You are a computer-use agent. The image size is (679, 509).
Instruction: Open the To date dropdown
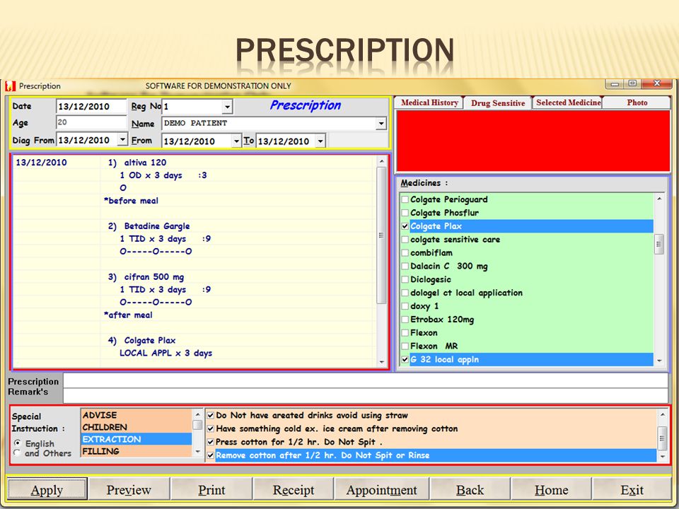pyautogui.click(x=320, y=141)
